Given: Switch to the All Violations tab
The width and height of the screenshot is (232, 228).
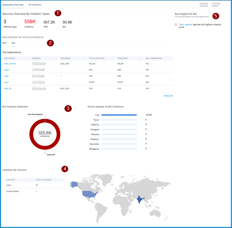Looking at the screenshot, I should pos(35,5).
